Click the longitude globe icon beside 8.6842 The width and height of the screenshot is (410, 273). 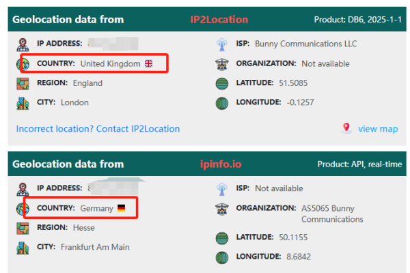coord(221,257)
